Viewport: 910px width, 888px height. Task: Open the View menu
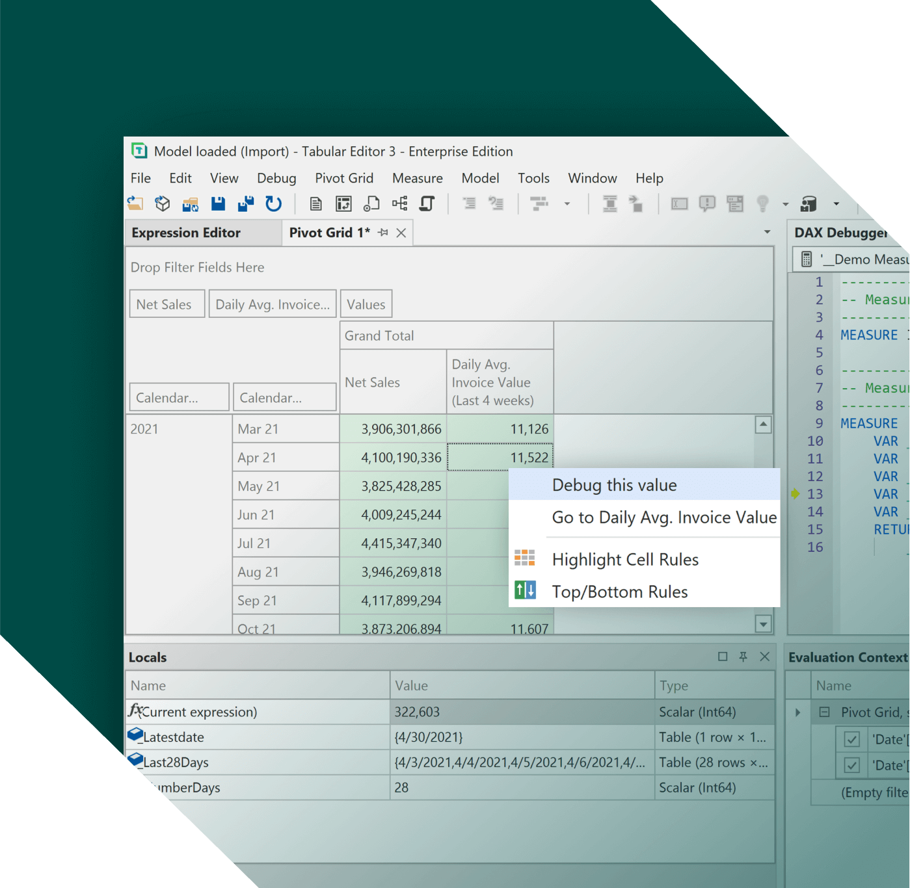pos(224,178)
